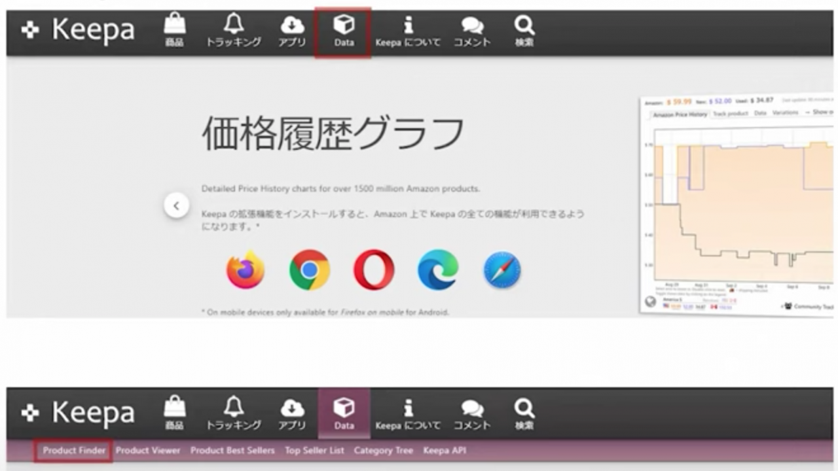The height and width of the screenshot is (471, 838).
Task: Click the highlighted purple Data menu item
Action: tap(344, 413)
